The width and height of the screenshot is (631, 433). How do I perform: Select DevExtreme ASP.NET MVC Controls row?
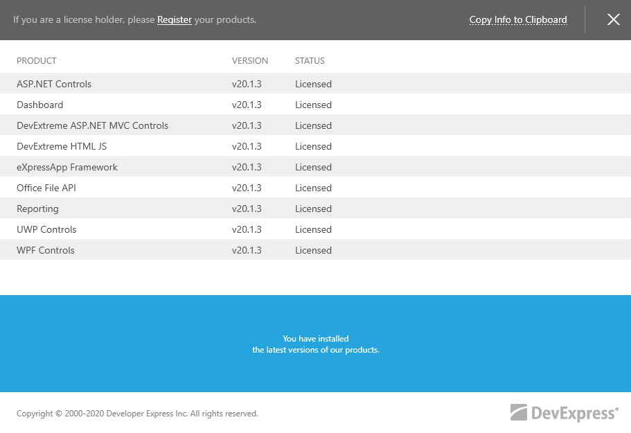point(316,125)
